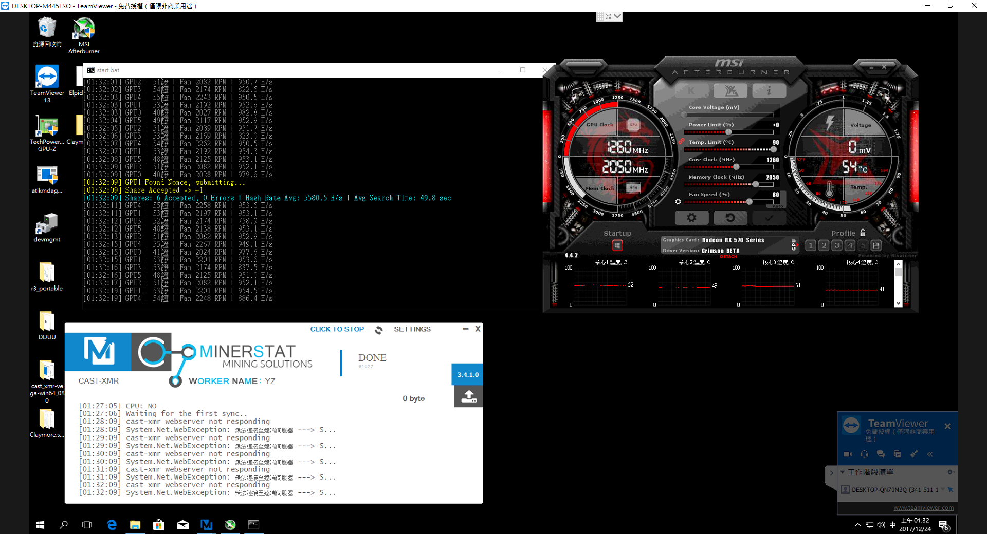Select Afterburner profile slot 5
This screenshot has height=534, width=987.
863,245
